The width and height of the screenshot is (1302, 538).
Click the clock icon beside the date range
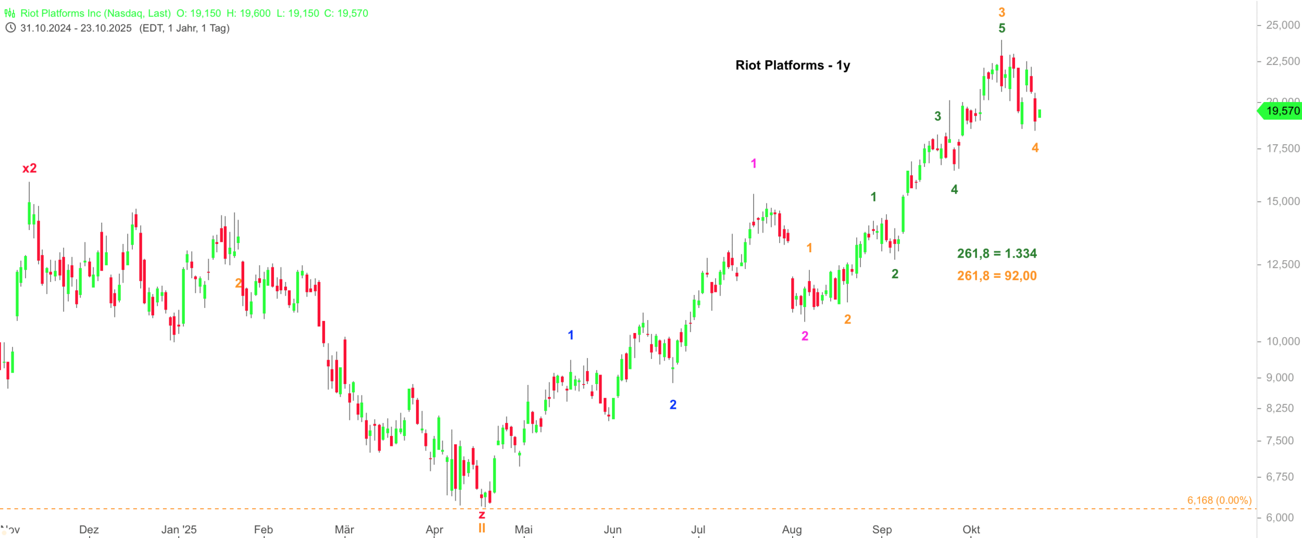(x=10, y=28)
